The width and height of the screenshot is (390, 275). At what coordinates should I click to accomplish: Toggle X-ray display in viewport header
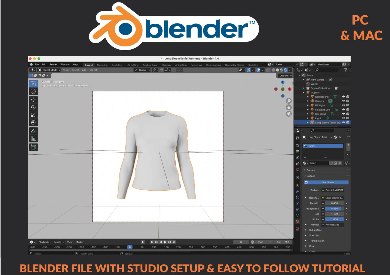pyautogui.click(x=268, y=70)
